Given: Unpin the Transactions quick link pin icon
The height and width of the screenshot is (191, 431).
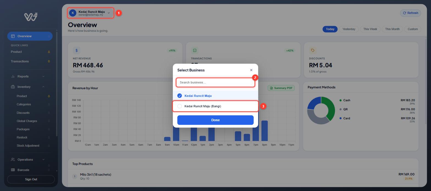Looking at the screenshot, I should pos(49,61).
